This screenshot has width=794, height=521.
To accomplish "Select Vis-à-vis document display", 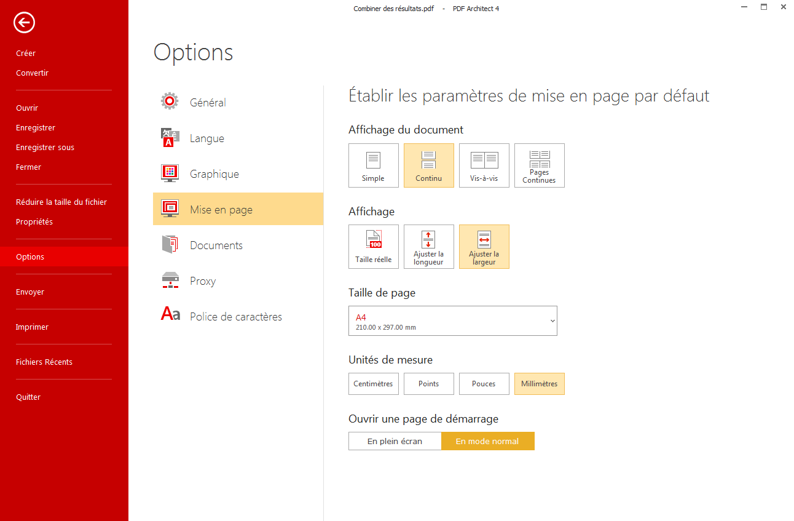I will 484,165.
